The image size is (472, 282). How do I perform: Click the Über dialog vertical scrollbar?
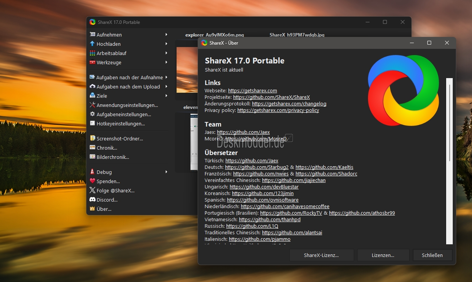point(449,161)
